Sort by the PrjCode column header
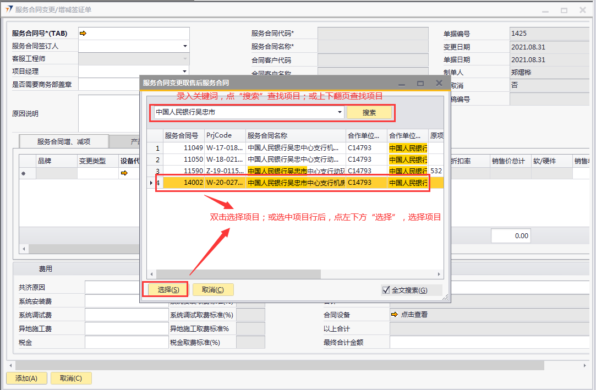 point(225,135)
